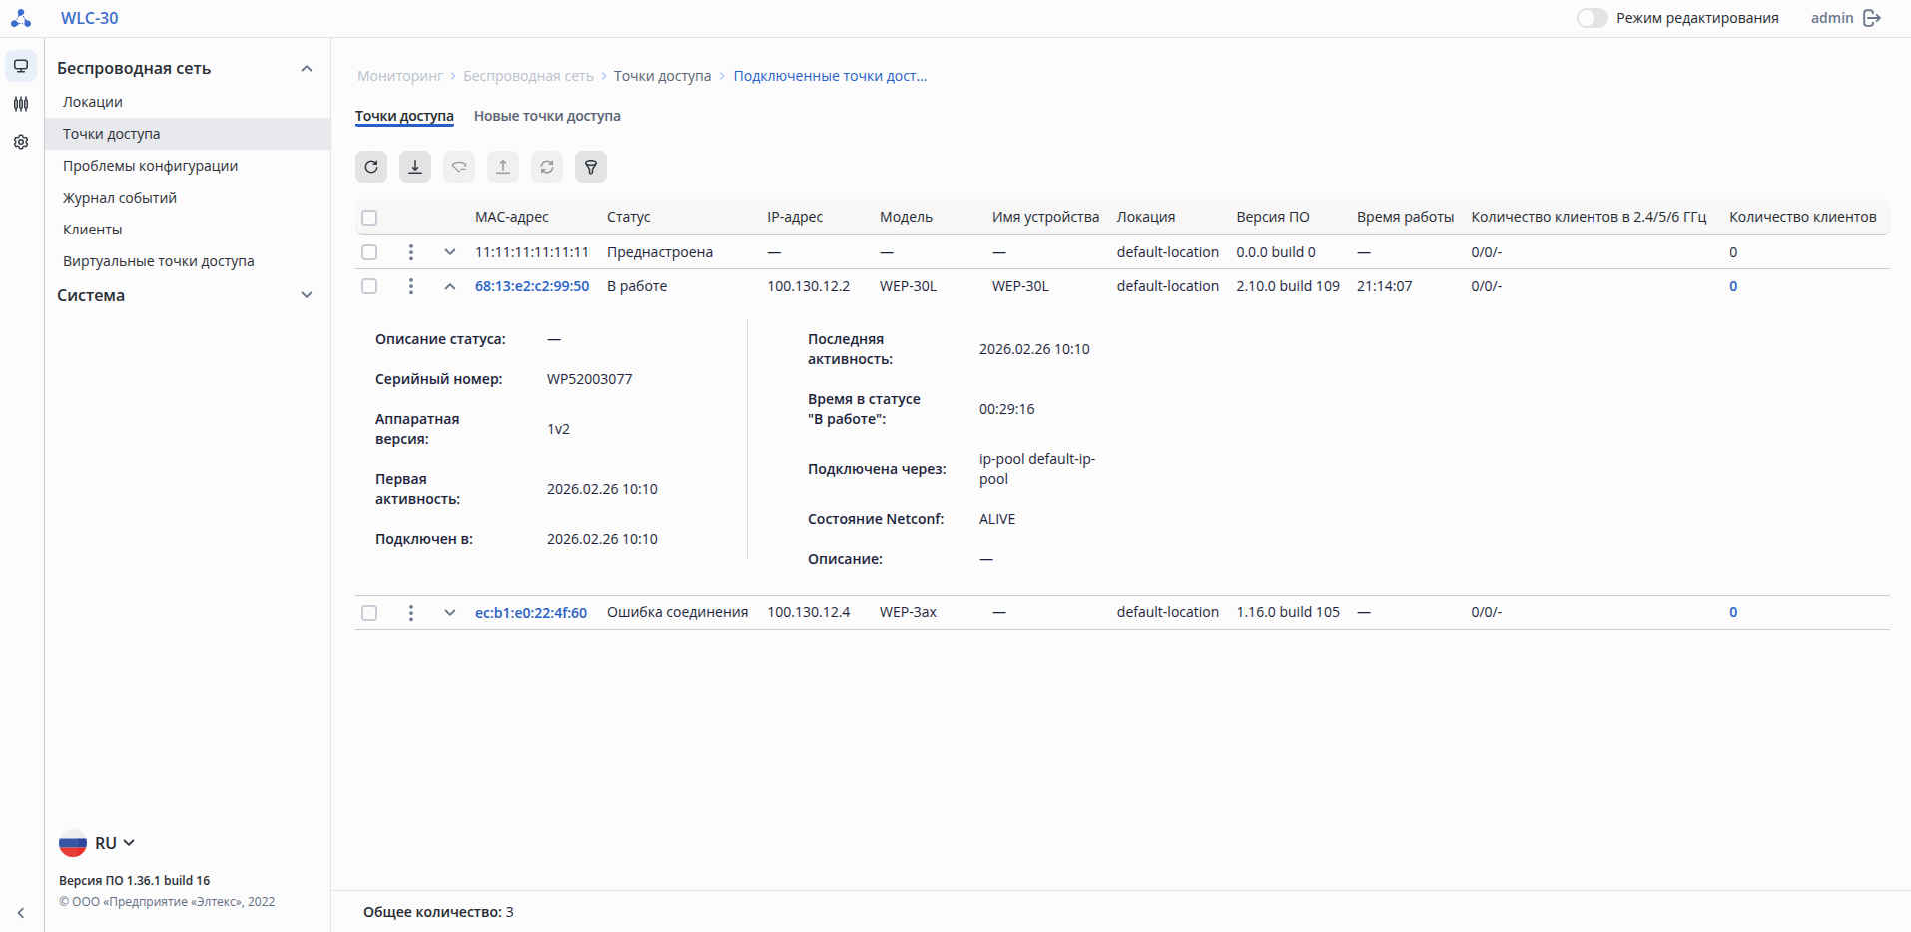Check the checkbox for ec:b1:e0:22:4f:60 row
The height and width of the screenshot is (932, 1911).
[369, 613]
